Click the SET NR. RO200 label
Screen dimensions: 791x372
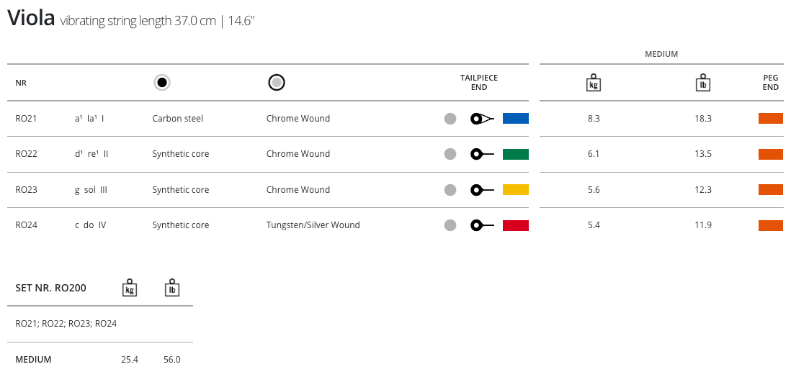pos(50,288)
